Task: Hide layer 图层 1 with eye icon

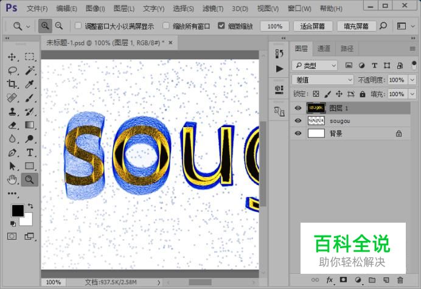Action: coord(297,108)
